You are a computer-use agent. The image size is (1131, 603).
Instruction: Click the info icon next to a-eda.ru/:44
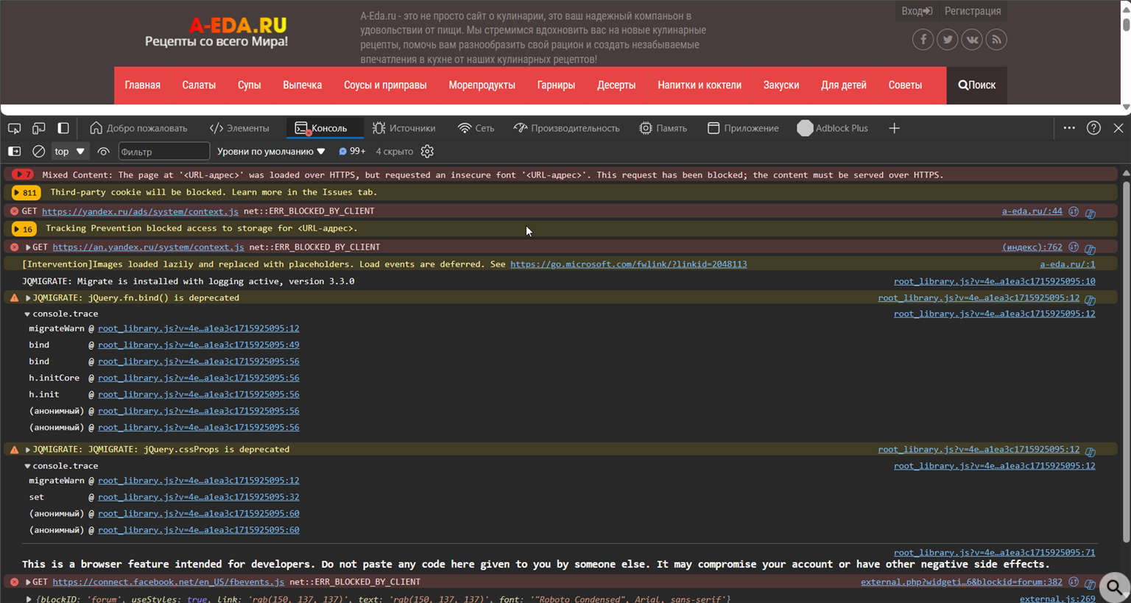pyautogui.click(x=1074, y=211)
